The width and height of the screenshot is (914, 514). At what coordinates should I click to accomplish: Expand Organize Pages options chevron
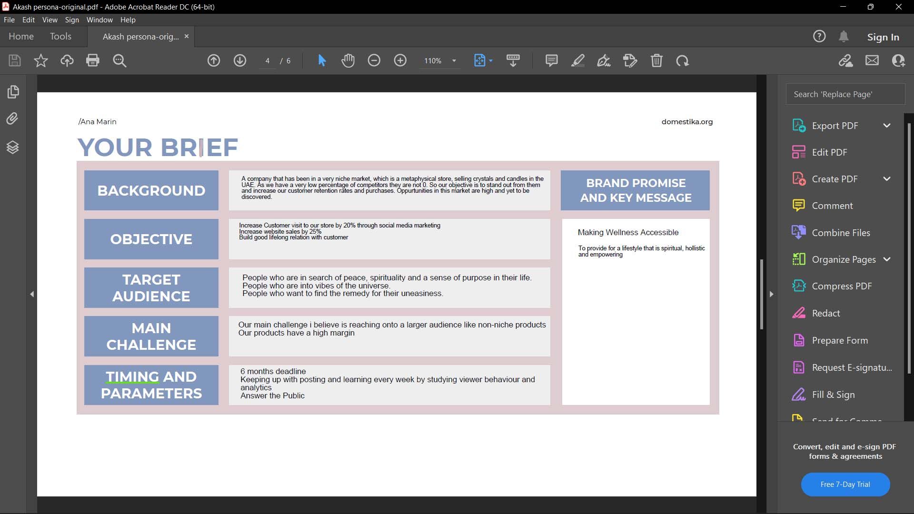[887, 259]
